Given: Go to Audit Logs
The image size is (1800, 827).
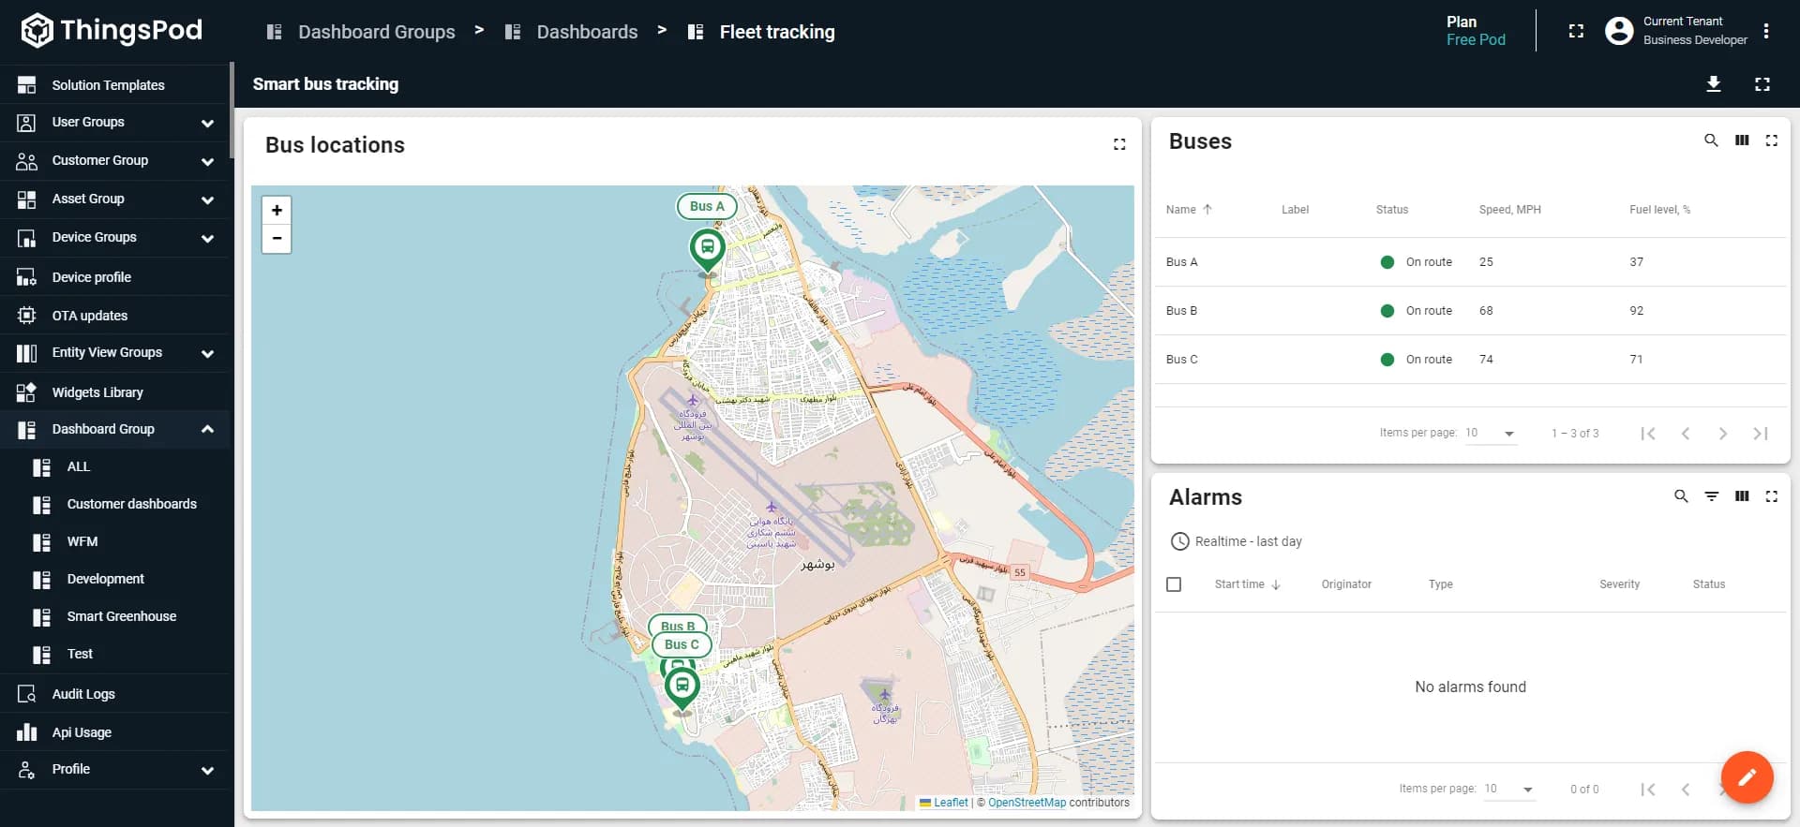Looking at the screenshot, I should click(x=83, y=694).
